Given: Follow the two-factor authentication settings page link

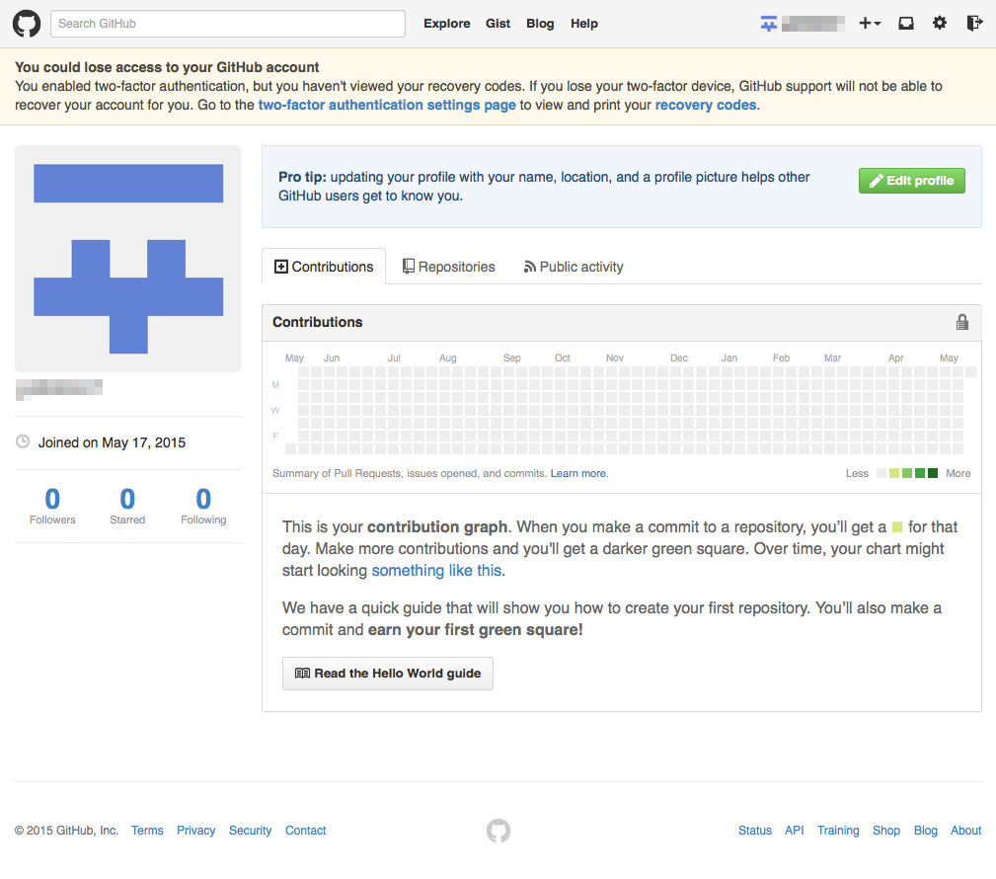Looking at the screenshot, I should 387,105.
